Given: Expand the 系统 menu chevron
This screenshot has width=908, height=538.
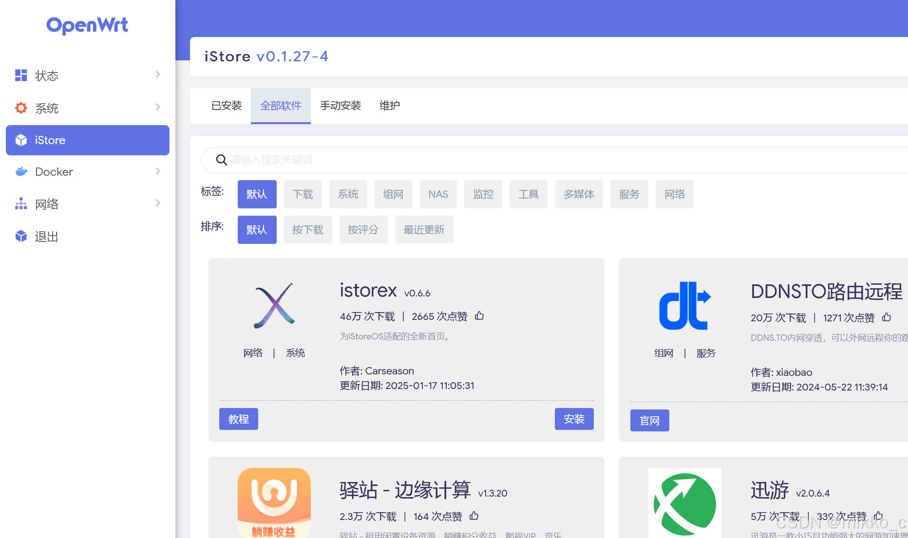Looking at the screenshot, I should click(x=158, y=107).
